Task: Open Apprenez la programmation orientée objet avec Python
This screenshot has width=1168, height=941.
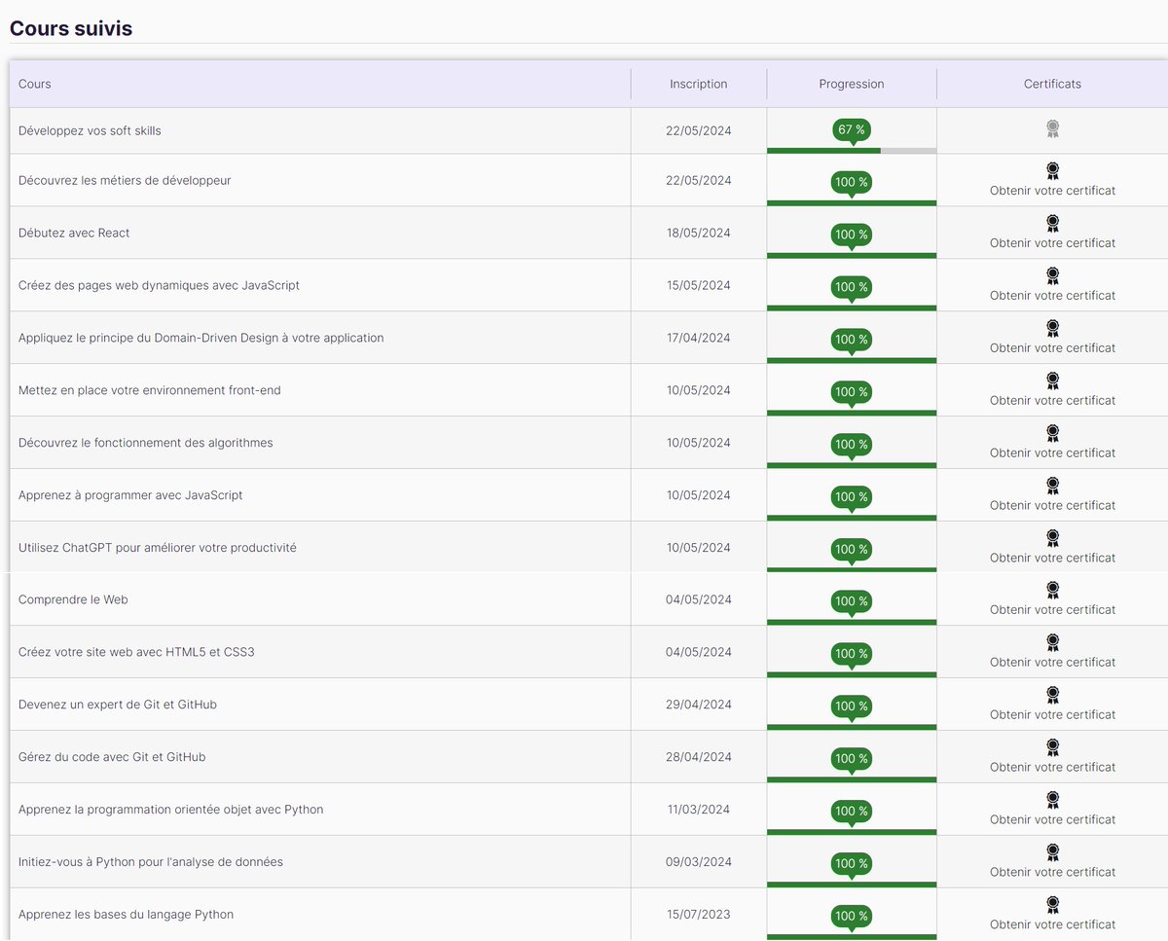Action: pos(171,810)
